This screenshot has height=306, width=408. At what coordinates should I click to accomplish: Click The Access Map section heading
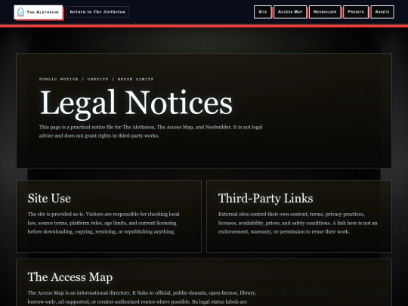[70, 277]
